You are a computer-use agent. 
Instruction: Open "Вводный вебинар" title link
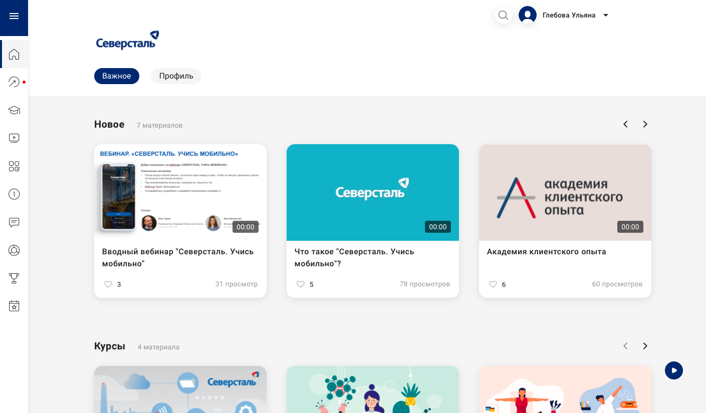(178, 258)
